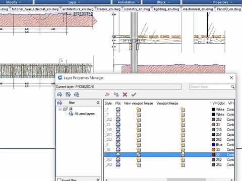
Task: Click the All used layers filter icon
Action: (x=71, y=114)
